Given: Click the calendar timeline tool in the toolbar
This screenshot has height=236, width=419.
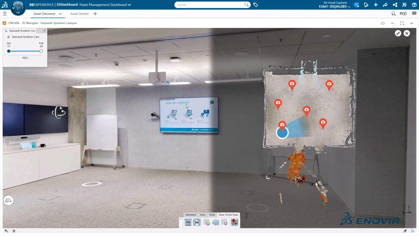Looking at the screenshot, I should (x=188, y=222).
